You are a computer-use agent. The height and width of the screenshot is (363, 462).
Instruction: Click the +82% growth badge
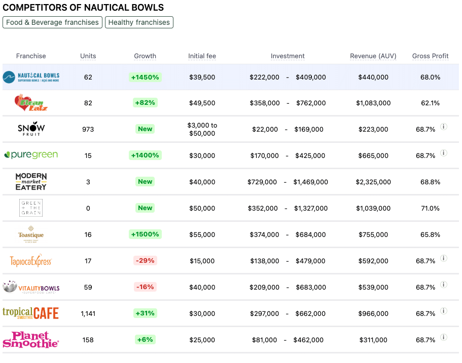tap(145, 103)
